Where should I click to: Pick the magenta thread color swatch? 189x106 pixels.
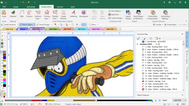(4, 80)
